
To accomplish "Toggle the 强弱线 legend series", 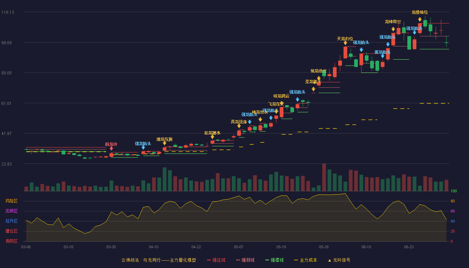I will [245, 260].
